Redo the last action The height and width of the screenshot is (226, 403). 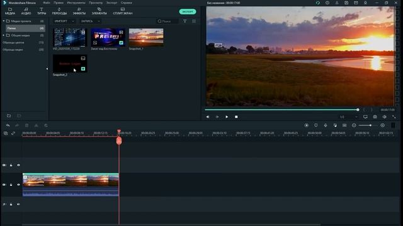pyautogui.click(x=17, y=126)
